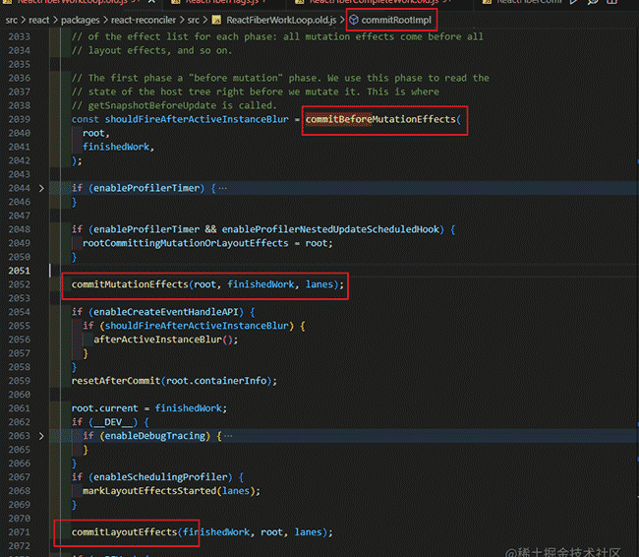Unfold ellipsis after enableDebugTracing brace
The height and width of the screenshot is (557, 639).
(228, 436)
